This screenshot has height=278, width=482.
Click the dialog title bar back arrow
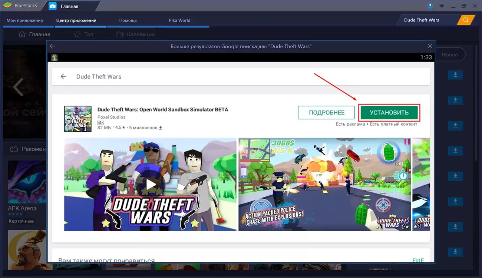click(52, 46)
